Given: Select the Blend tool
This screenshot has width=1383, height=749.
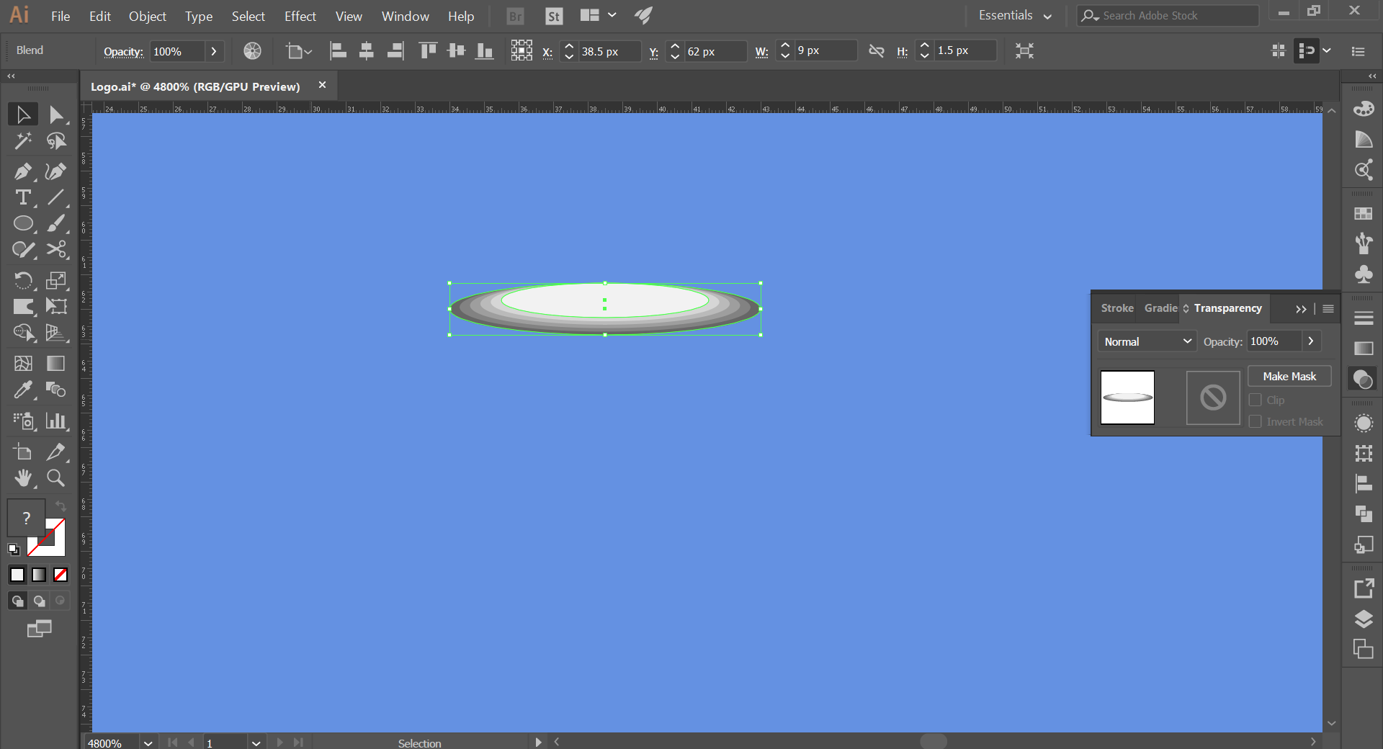Looking at the screenshot, I should tap(56, 389).
